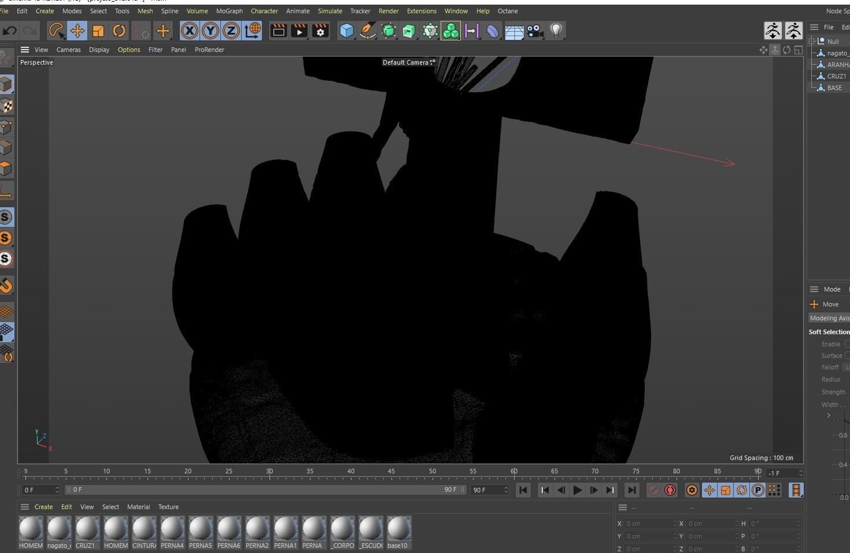The height and width of the screenshot is (553, 850).
Task: Toggle Enable Snap magnet icon
Action: (x=6, y=286)
